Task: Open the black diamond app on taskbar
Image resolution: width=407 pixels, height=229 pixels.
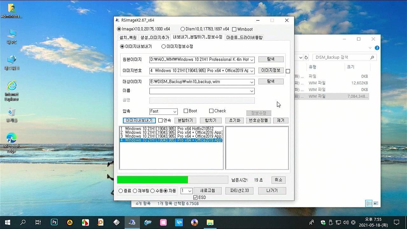Action: pyautogui.click(x=116, y=223)
